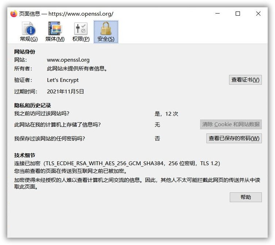The width and height of the screenshot is (275, 245).
Task: Click the verifier text Let's Encrypt
Action: click(x=63, y=80)
